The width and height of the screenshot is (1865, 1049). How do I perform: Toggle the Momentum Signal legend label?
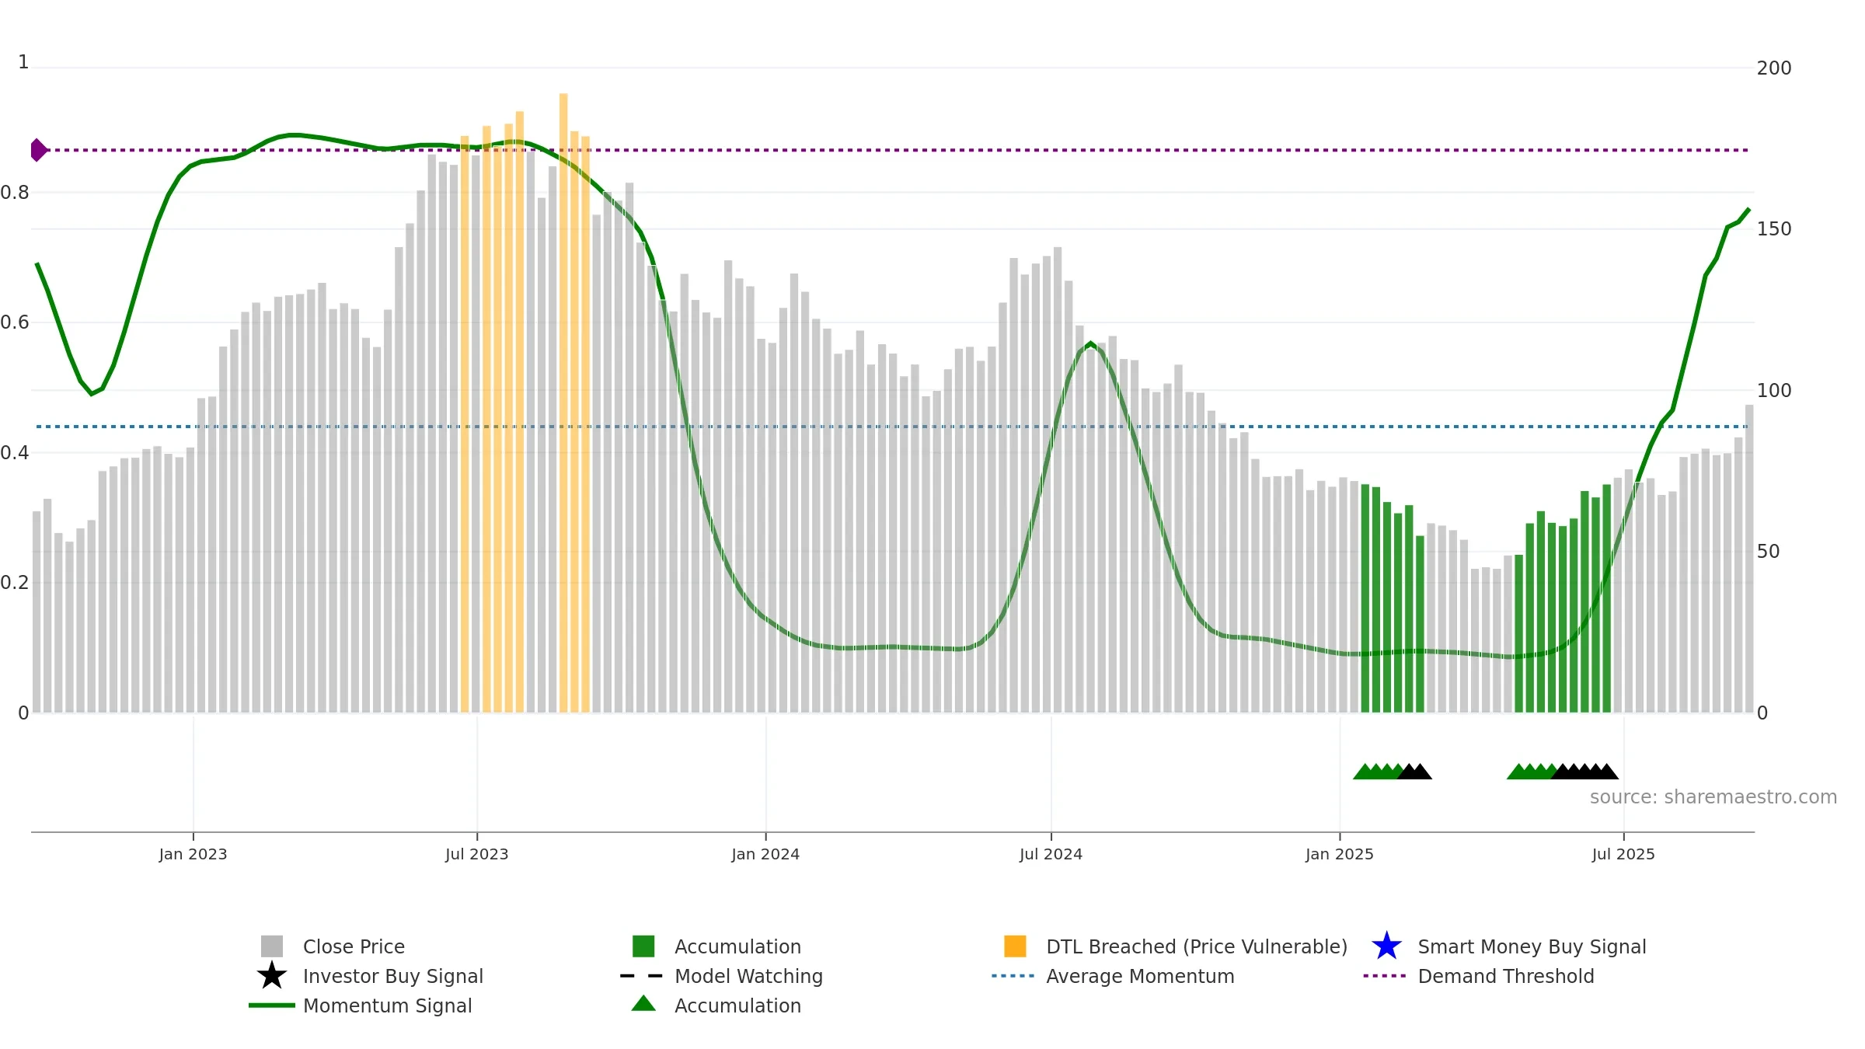tap(387, 1005)
